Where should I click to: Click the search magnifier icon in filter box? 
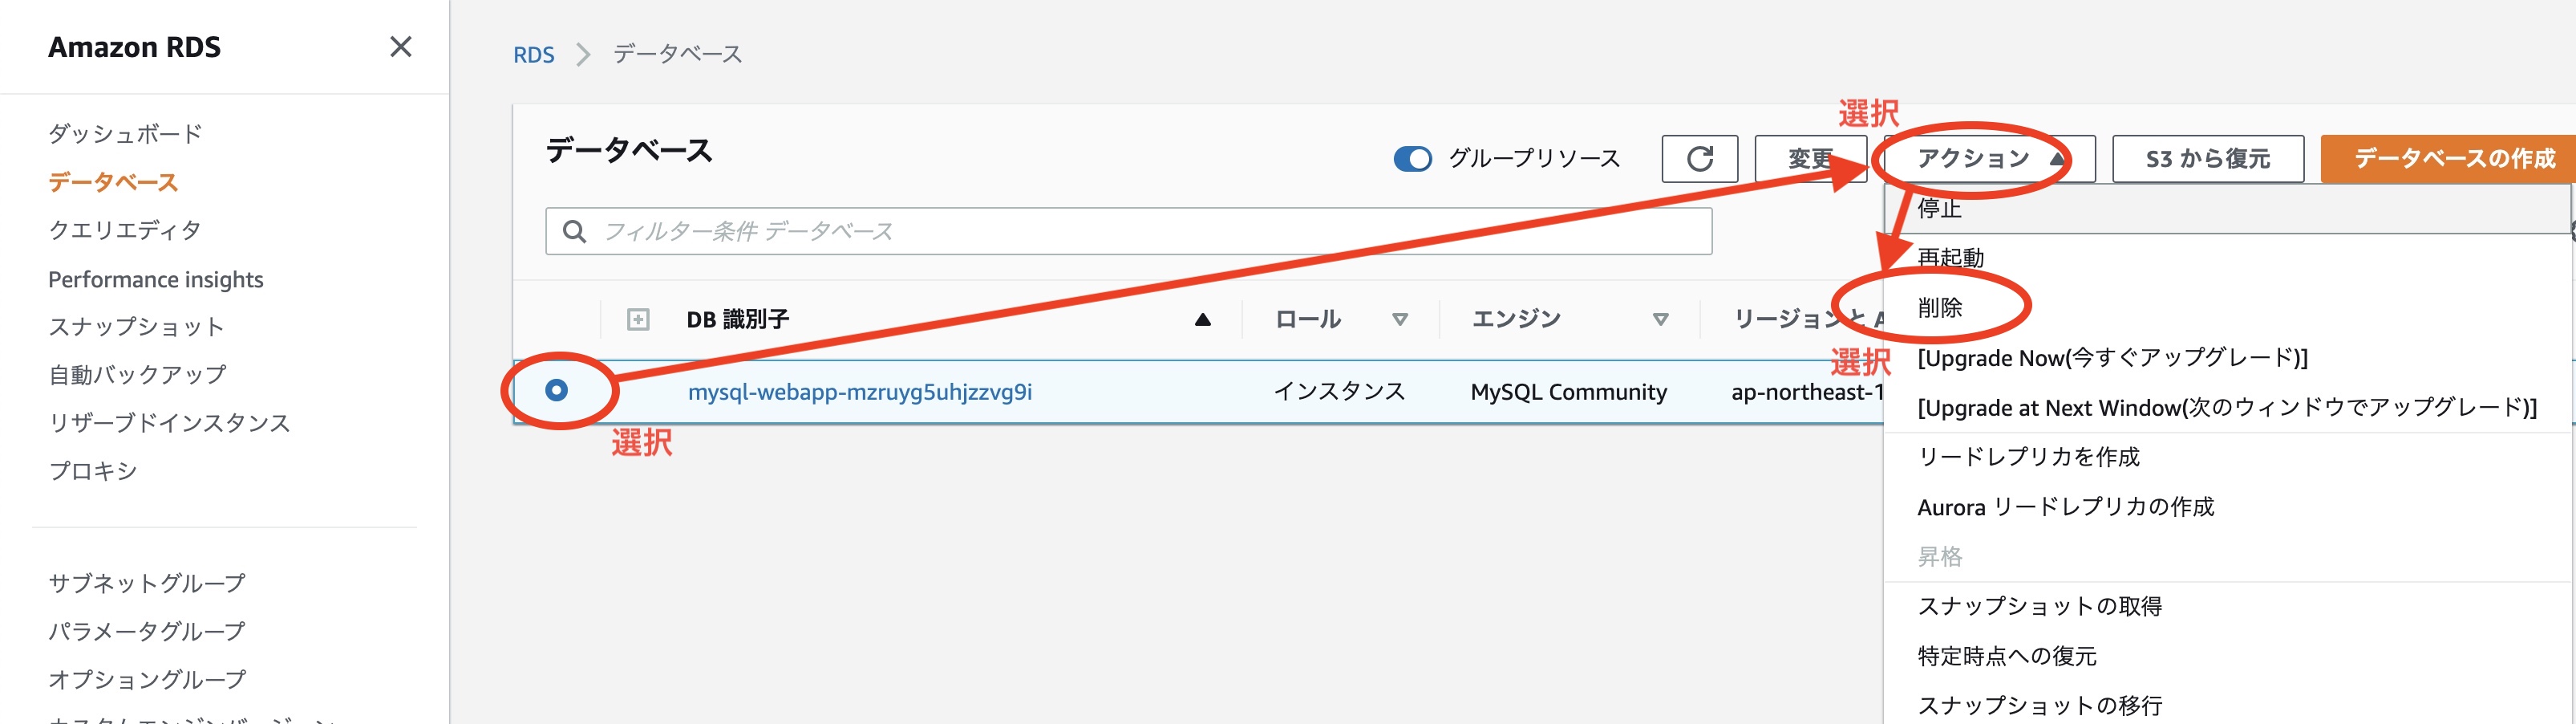point(574,231)
